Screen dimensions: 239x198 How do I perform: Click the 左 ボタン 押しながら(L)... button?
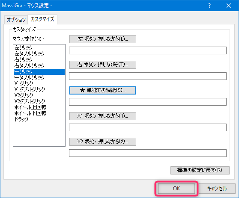click(x=103, y=39)
